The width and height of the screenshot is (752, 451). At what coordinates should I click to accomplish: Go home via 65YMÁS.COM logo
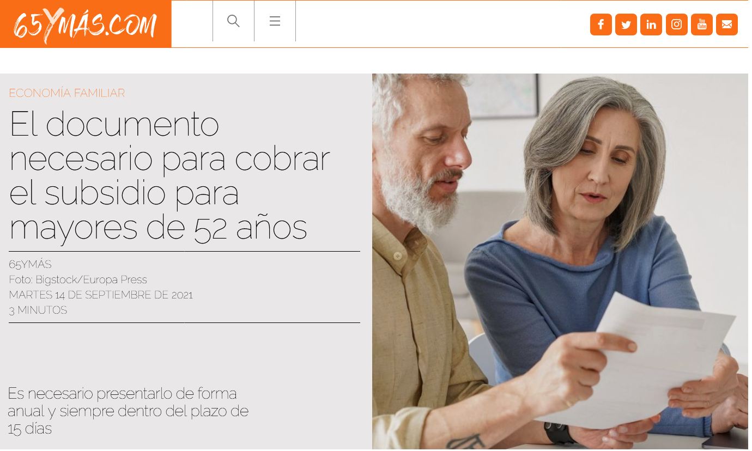86,24
